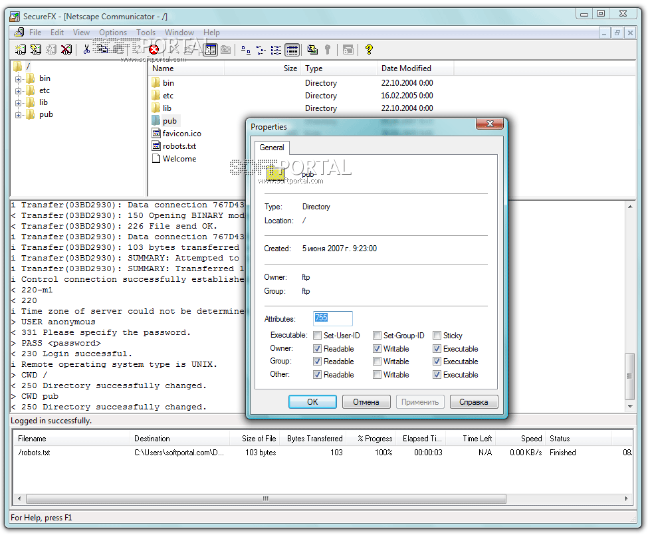Switch to Large Icons view
This screenshot has height=535, width=648.
[245, 50]
